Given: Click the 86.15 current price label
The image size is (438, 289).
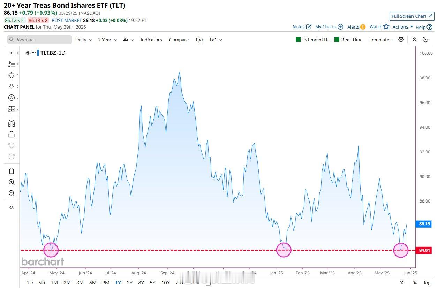Looking at the screenshot, I should coord(424,224).
